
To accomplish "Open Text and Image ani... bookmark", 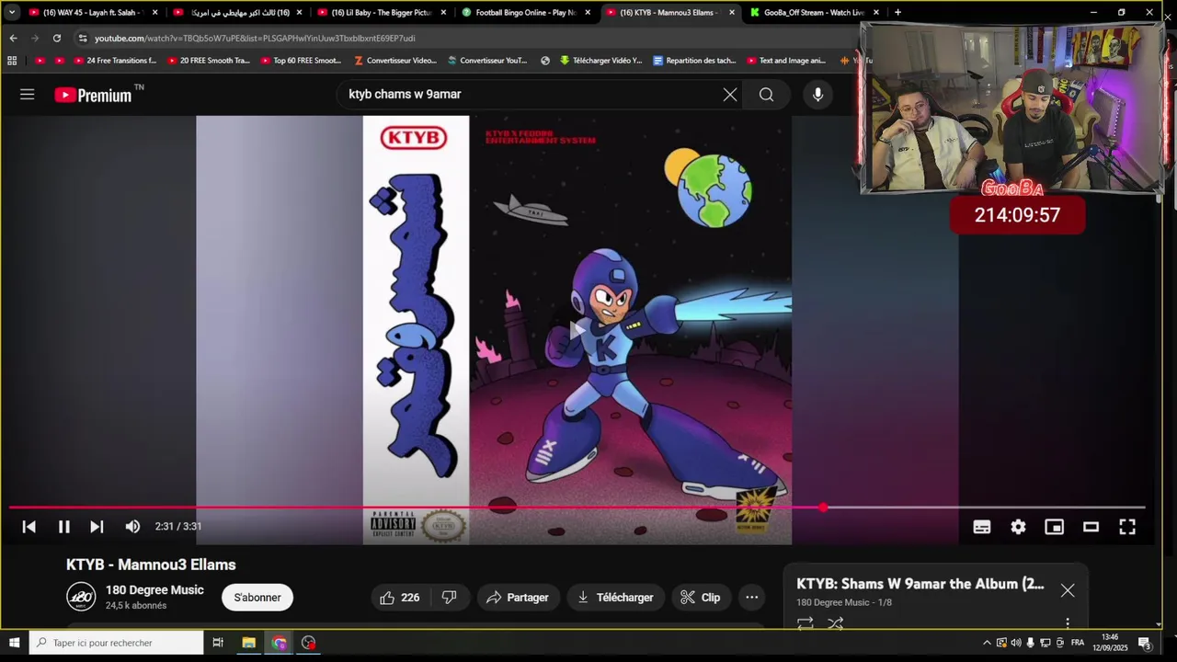I will pyautogui.click(x=786, y=61).
